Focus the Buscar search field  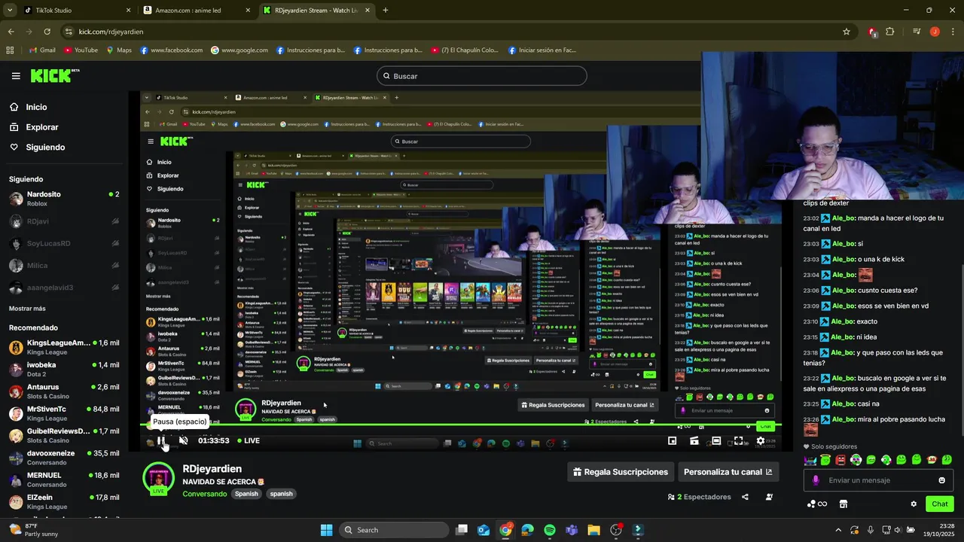click(x=482, y=76)
